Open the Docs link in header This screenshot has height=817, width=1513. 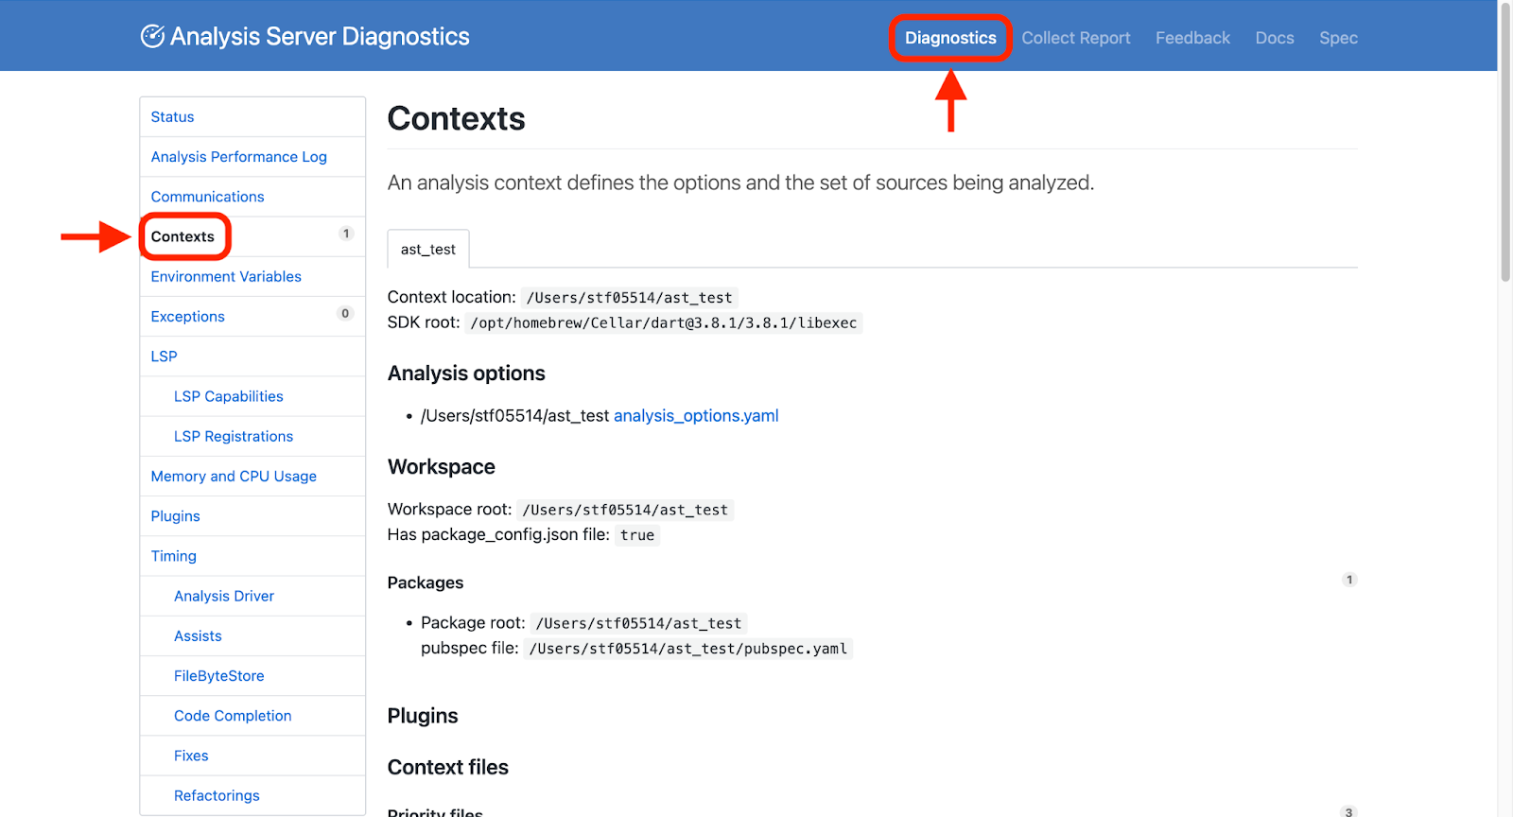click(1274, 38)
